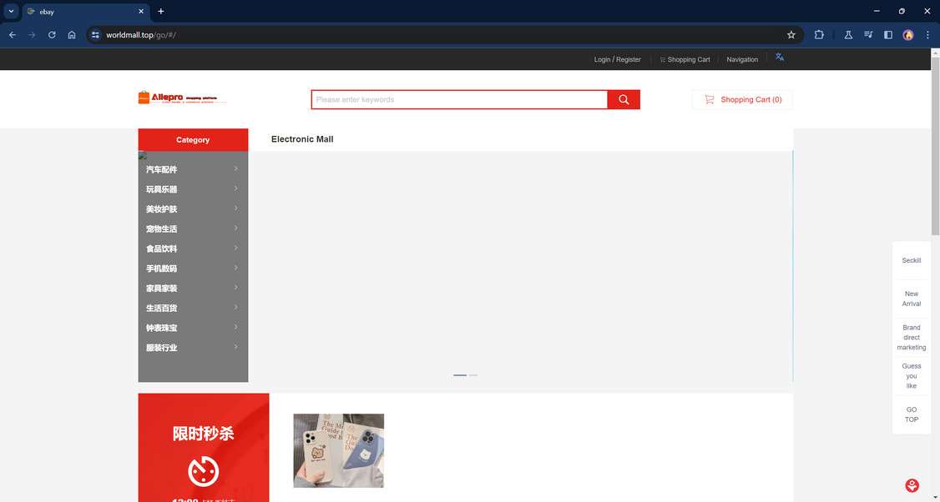
Task: Expand the 食品饮料 category chevron
Action: point(236,248)
